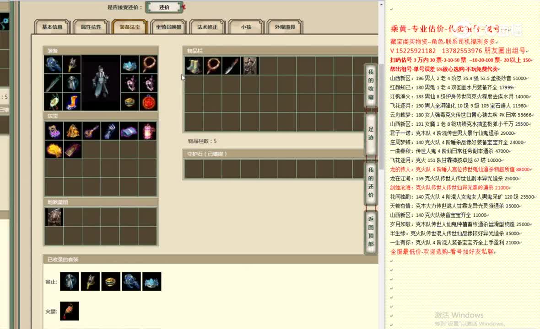Viewport: 540px width, 329px height.
Task: Select purple treasure in 法宝 first slot
Action: 54,131
